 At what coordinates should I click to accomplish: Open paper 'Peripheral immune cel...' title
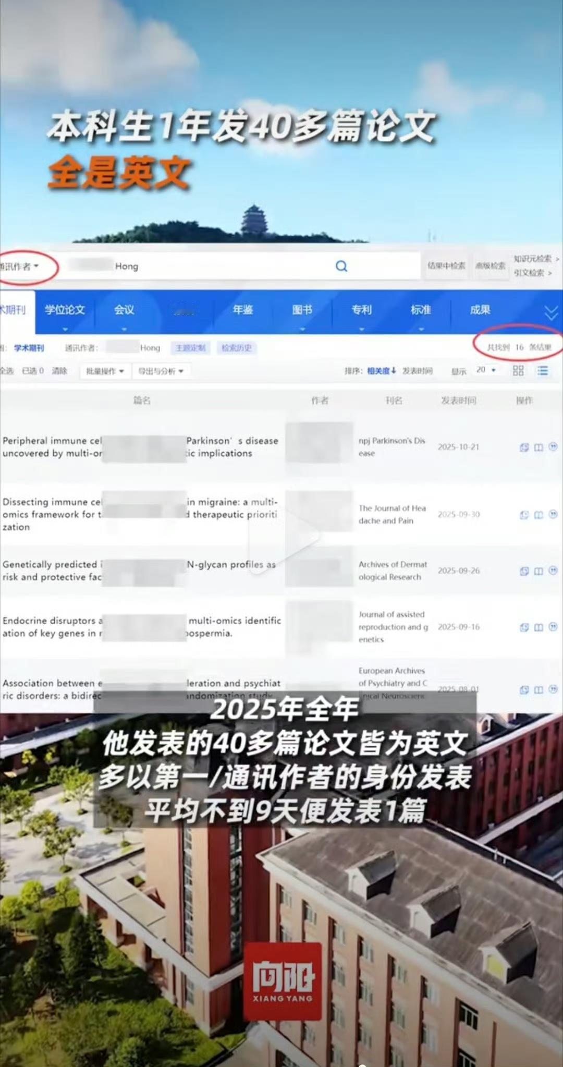tap(141, 447)
